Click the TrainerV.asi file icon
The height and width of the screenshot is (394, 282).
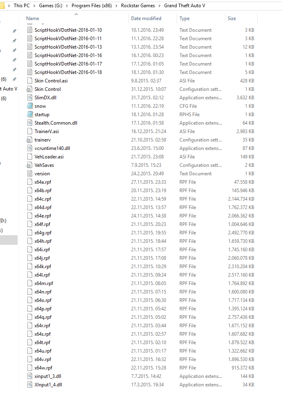30,131
